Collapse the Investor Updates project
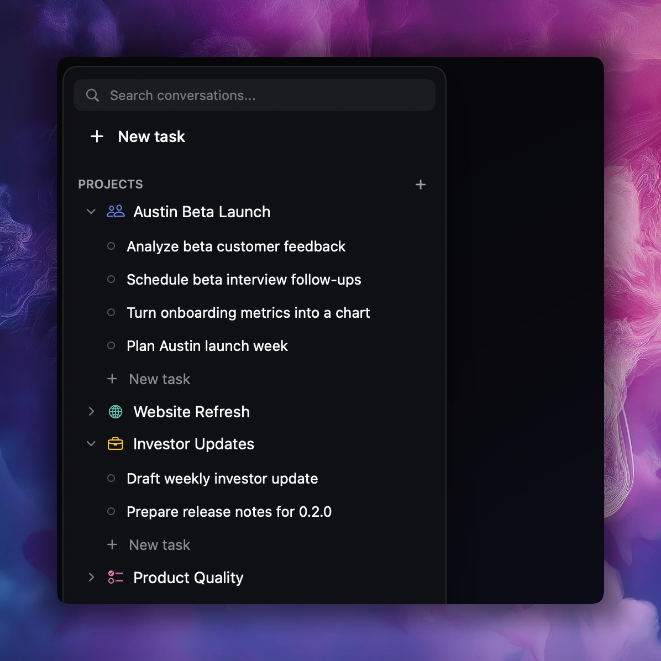This screenshot has width=661, height=661. pyautogui.click(x=91, y=444)
